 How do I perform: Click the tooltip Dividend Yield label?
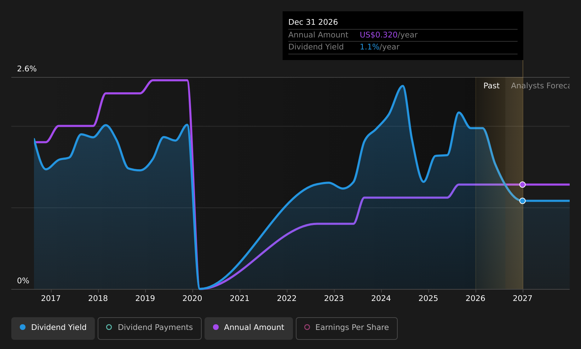pos(316,47)
